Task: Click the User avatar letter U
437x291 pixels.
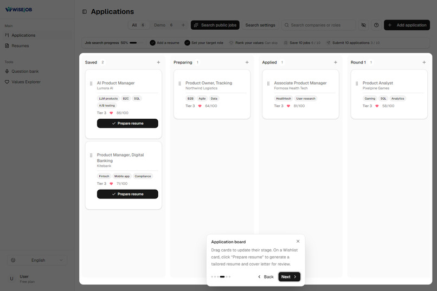Action: point(11,279)
